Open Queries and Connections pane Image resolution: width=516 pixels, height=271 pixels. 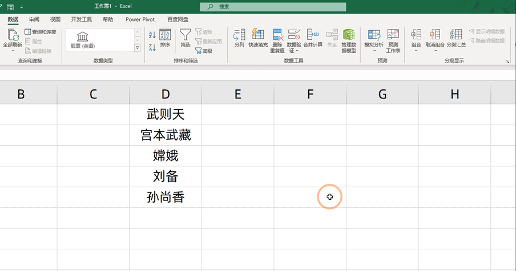point(41,32)
